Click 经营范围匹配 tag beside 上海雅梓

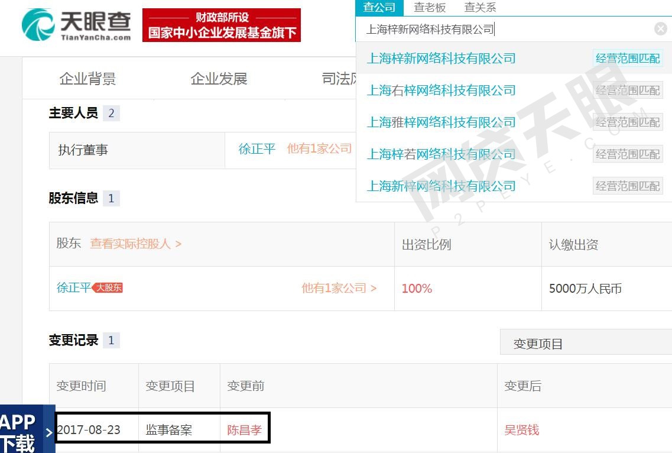pos(628,122)
